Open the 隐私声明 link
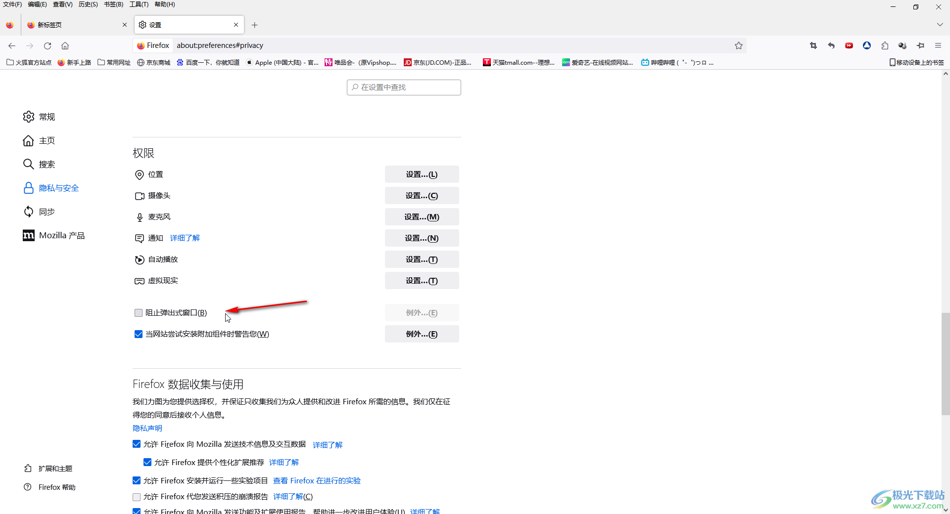The width and height of the screenshot is (950, 514). [147, 428]
